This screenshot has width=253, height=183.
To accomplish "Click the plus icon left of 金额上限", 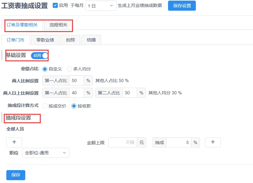I will point(14,142).
